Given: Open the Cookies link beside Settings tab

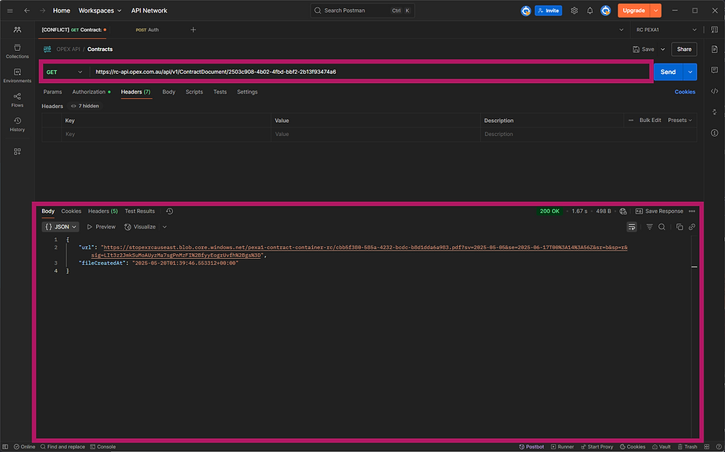Looking at the screenshot, I should click(685, 92).
